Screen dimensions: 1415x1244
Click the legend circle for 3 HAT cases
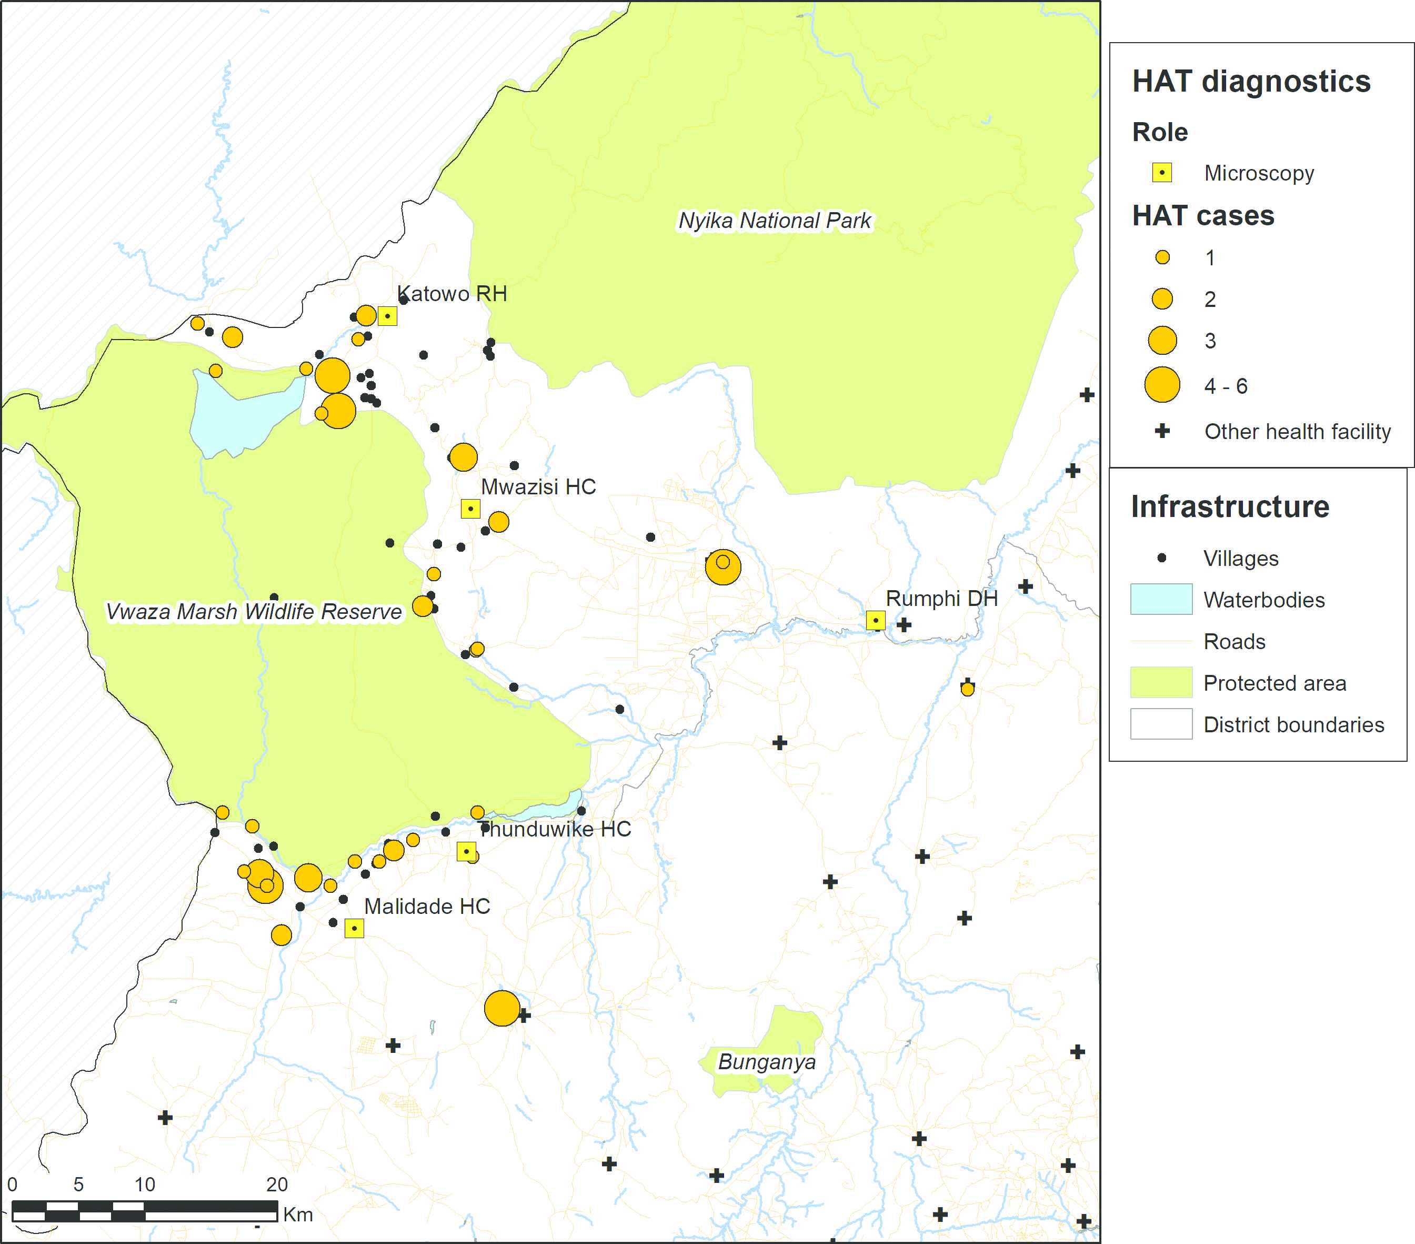1162,340
